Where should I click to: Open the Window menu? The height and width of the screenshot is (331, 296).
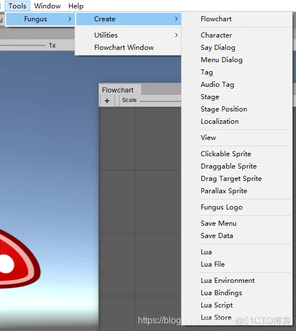pyautogui.click(x=47, y=6)
